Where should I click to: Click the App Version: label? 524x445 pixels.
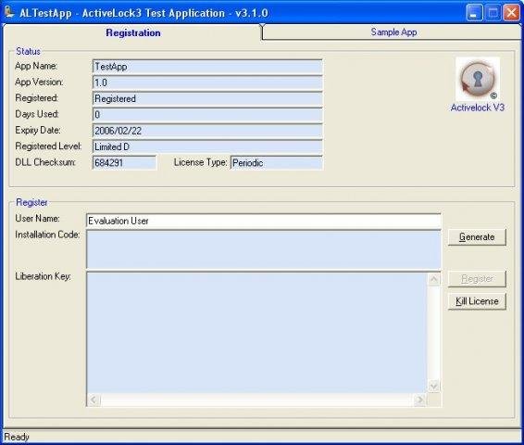pyautogui.click(x=39, y=82)
